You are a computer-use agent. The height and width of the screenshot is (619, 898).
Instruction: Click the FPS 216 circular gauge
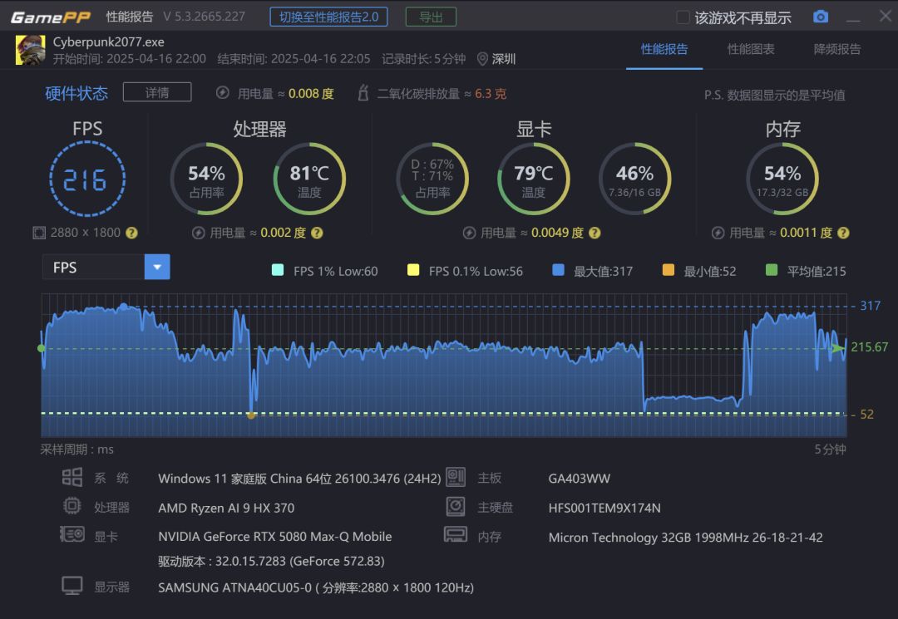point(87,179)
